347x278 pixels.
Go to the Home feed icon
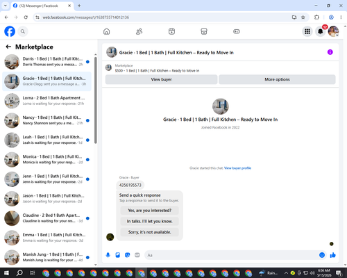pyautogui.click(x=107, y=31)
